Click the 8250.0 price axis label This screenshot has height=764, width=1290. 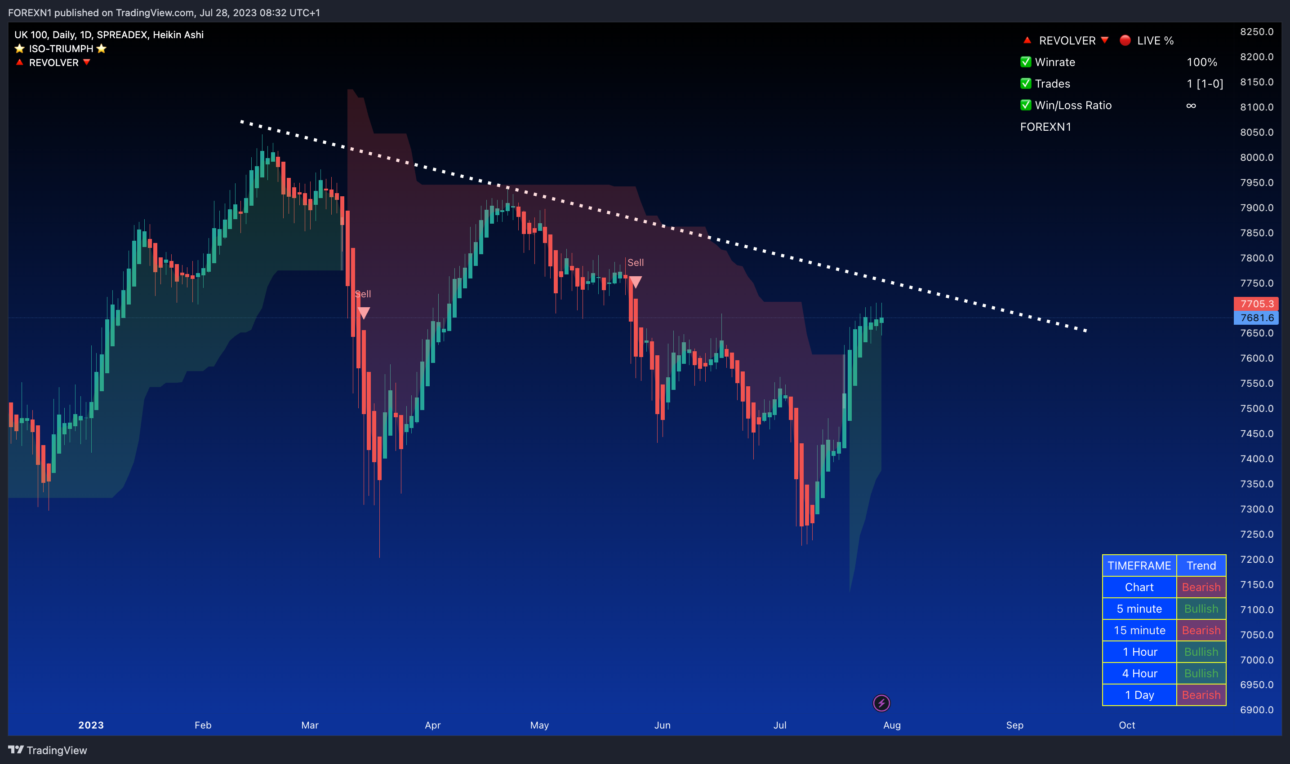click(x=1256, y=32)
